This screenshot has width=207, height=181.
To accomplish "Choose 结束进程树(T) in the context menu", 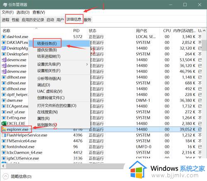I will (59, 56).
